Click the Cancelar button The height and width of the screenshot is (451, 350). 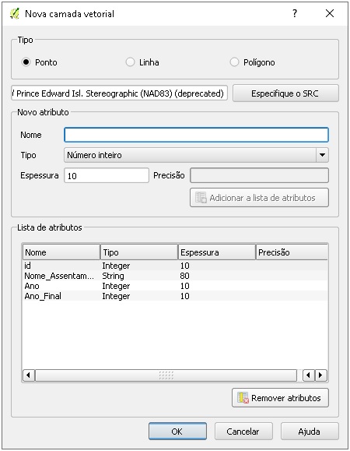(243, 432)
